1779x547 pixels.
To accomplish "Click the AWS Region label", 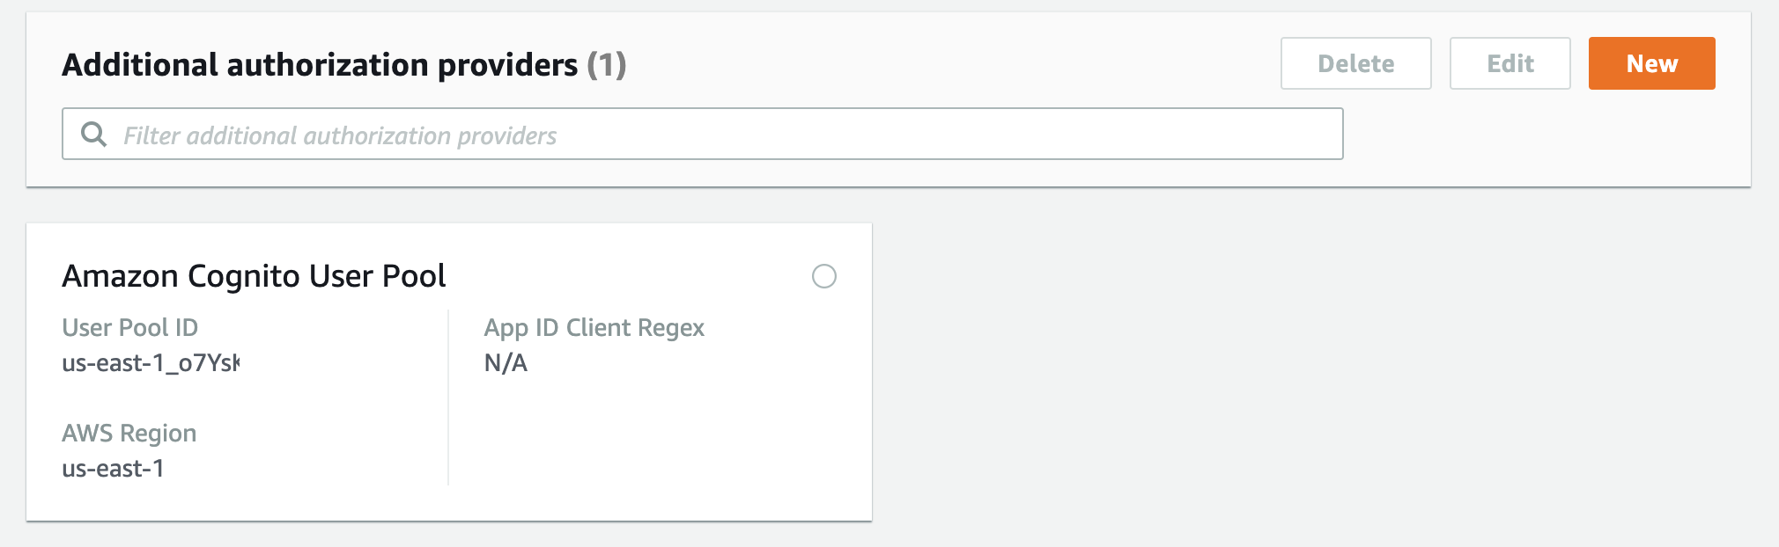I will pos(129,434).
